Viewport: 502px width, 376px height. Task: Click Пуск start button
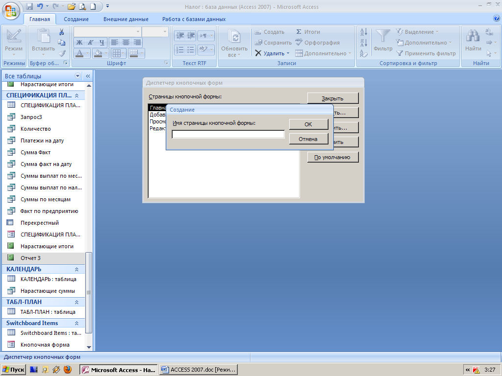point(13,370)
